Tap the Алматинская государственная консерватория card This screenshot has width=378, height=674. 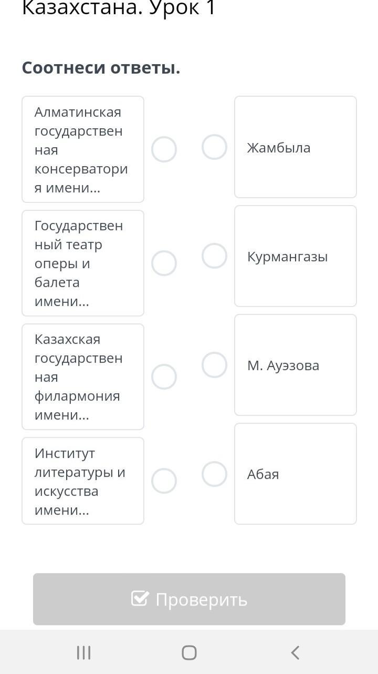click(82, 149)
